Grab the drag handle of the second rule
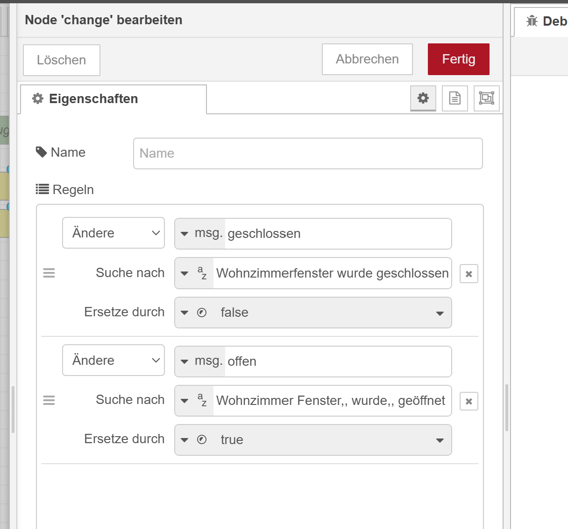Screen dimensions: 568x529 coord(49,400)
